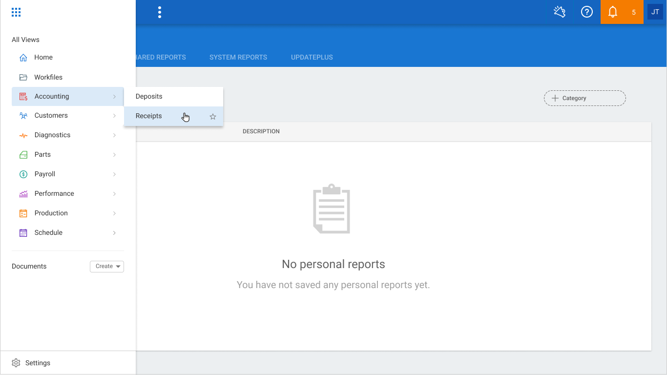Open the Accounting menu item
The width and height of the screenshot is (667, 375).
coord(68,97)
